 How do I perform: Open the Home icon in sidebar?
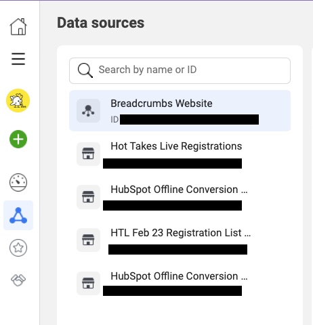pos(18,26)
